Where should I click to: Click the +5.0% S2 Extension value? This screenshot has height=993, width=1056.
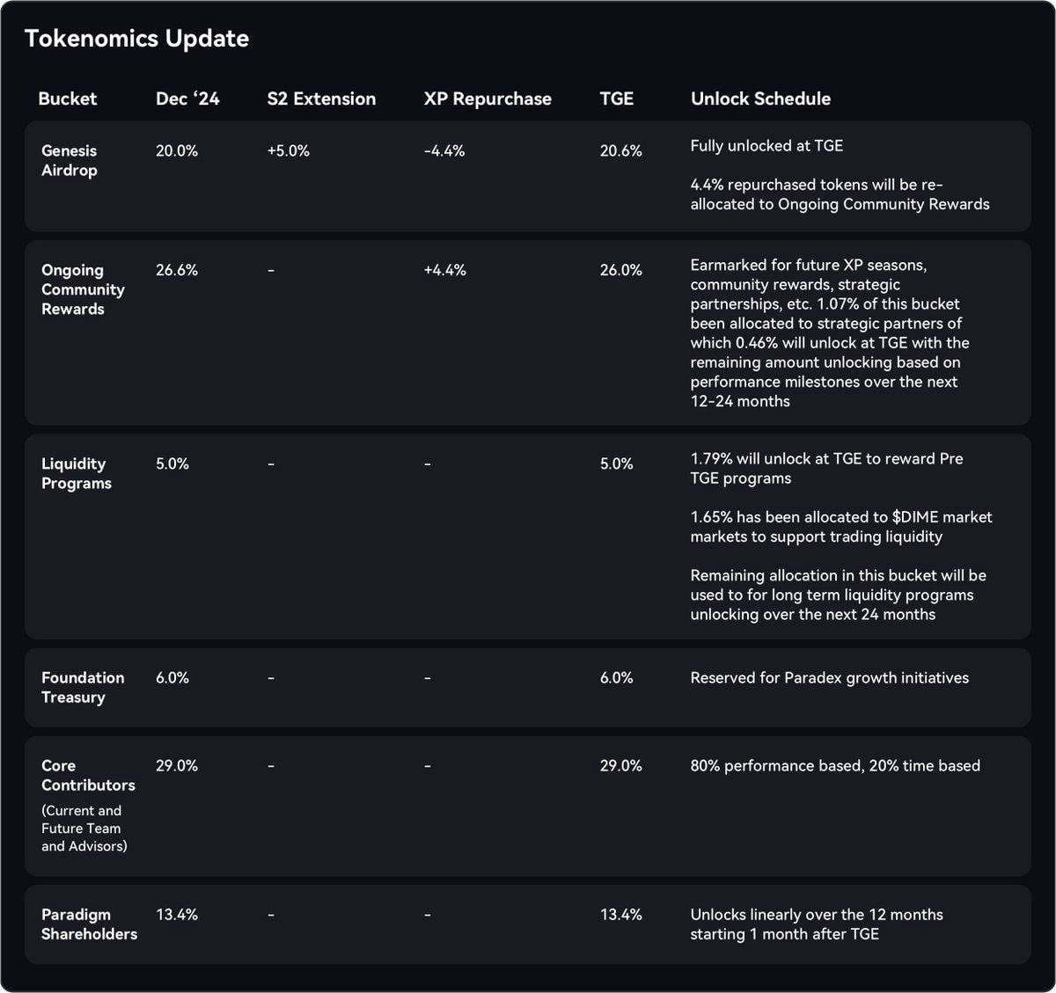point(289,150)
